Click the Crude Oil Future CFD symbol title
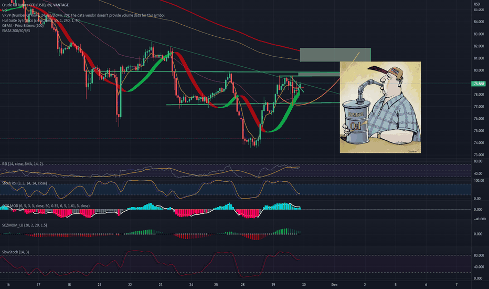489x289 pixels. pos(35,5)
